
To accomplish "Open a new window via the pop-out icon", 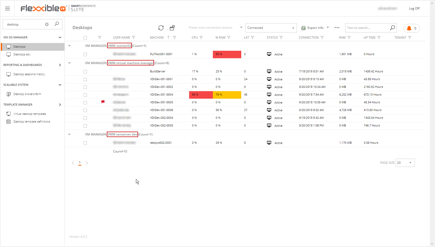I will pos(172,28).
